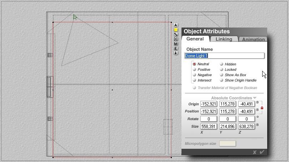Click the "Object Attributes" dialog title
Viewport: 289px width, 162px height.
tap(206, 31)
